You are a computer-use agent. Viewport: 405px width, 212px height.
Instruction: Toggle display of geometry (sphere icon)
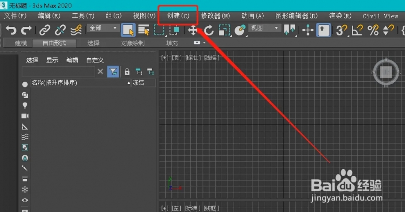[25, 84]
